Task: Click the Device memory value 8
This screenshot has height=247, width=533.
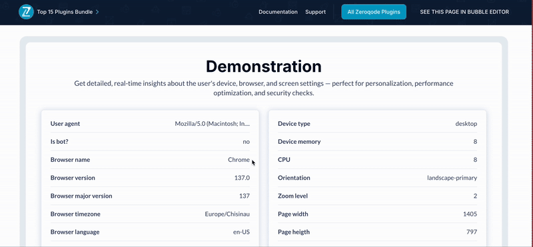Action: pos(475,142)
